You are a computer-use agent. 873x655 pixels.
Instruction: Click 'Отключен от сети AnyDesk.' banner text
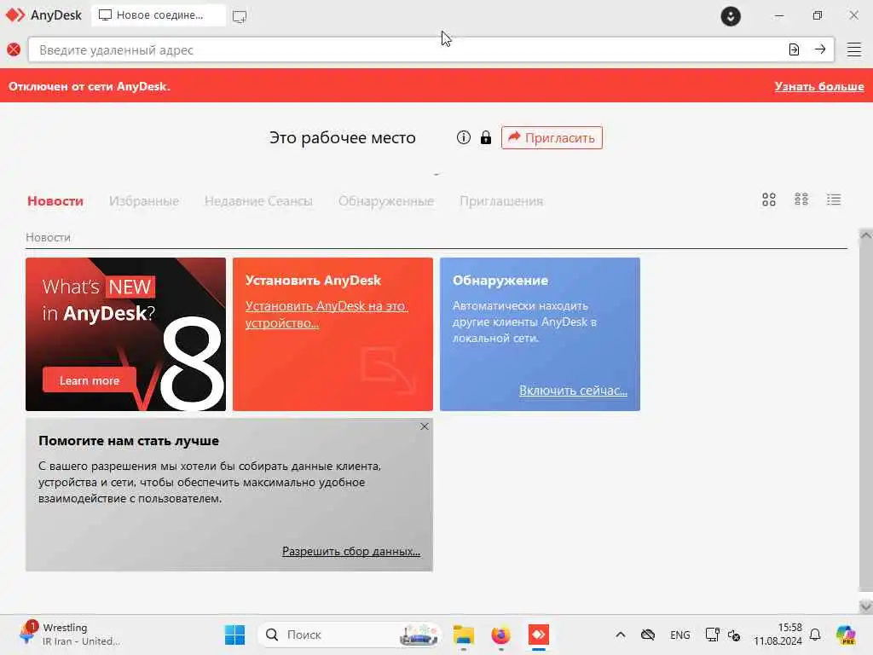pos(89,86)
